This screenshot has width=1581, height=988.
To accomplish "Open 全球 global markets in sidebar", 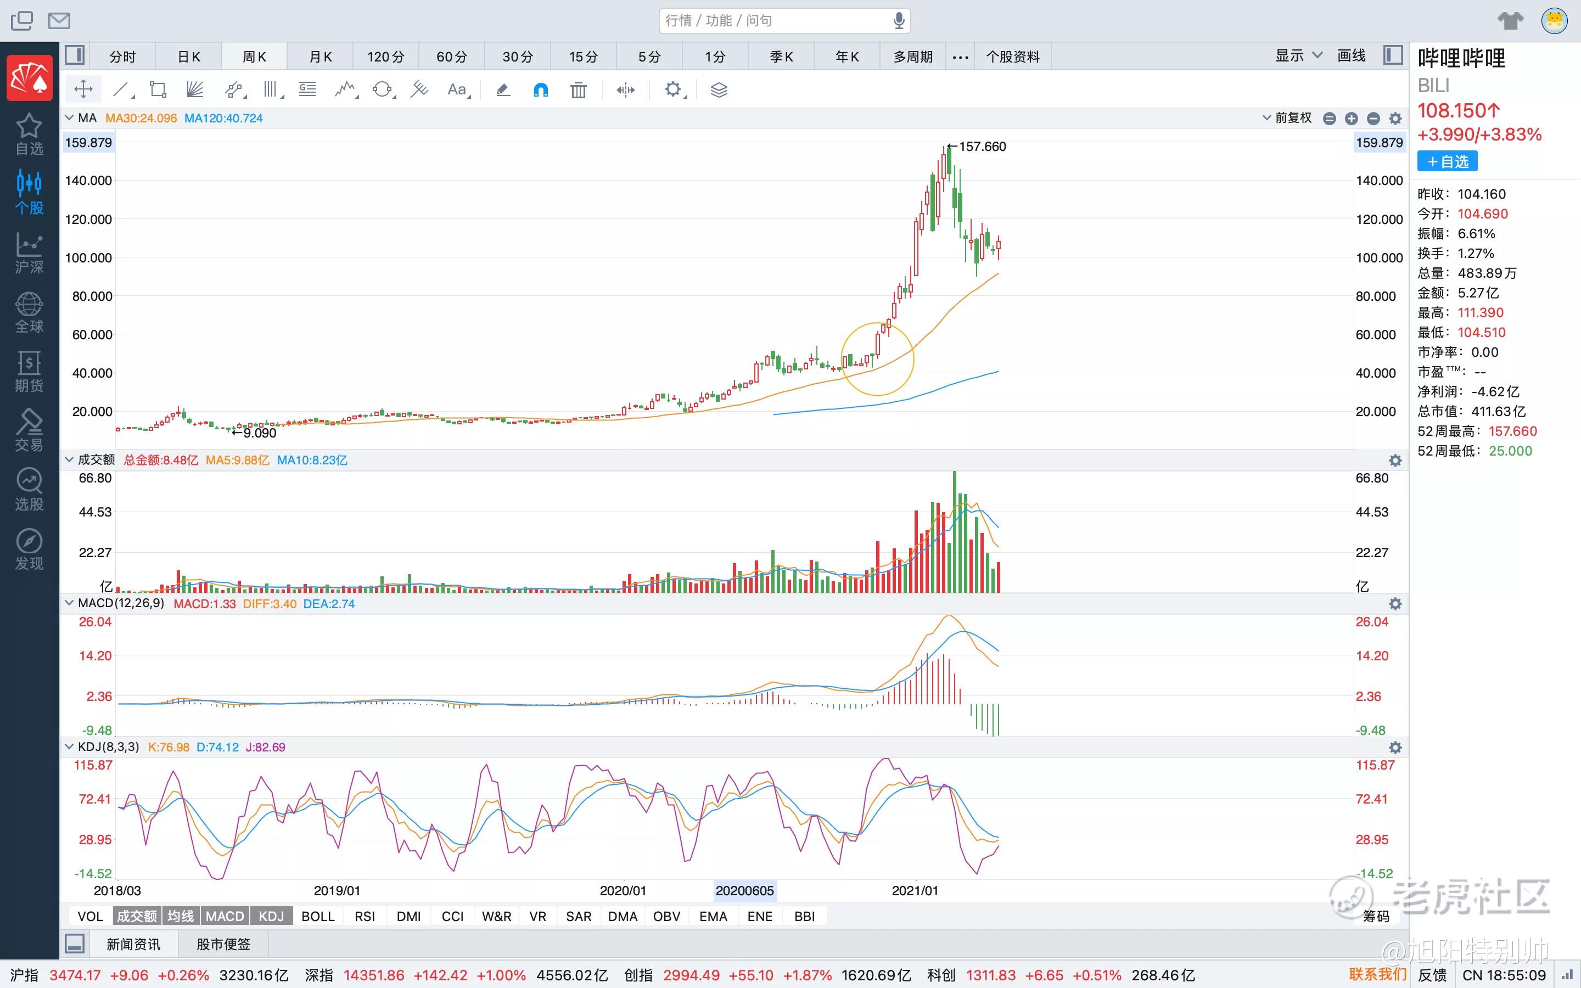I will (x=30, y=312).
